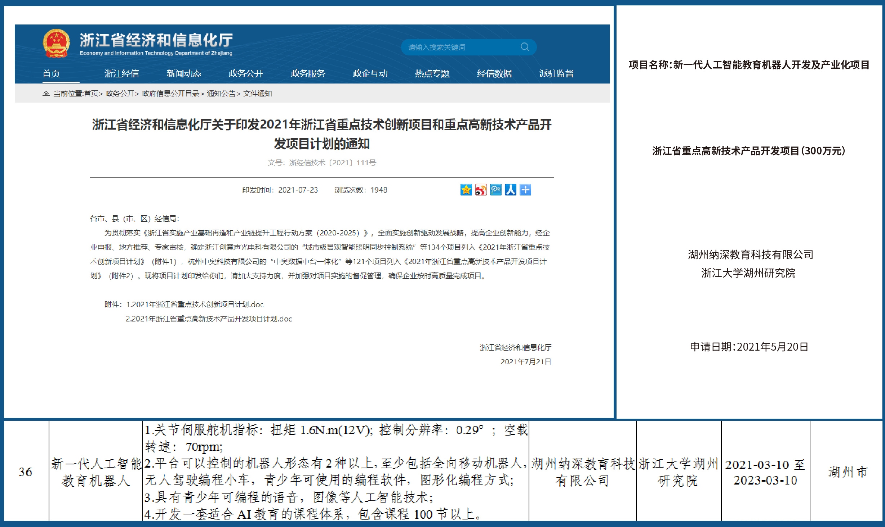Open the 经信数据 menu
Viewport: 885px width, 527px height.
494,73
